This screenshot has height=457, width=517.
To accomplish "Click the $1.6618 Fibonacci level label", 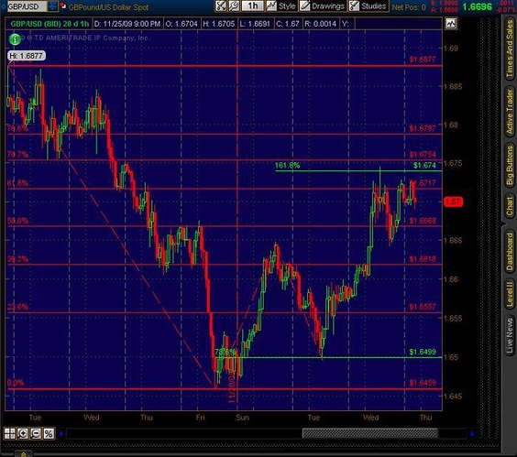I will (x=423, y=259).
